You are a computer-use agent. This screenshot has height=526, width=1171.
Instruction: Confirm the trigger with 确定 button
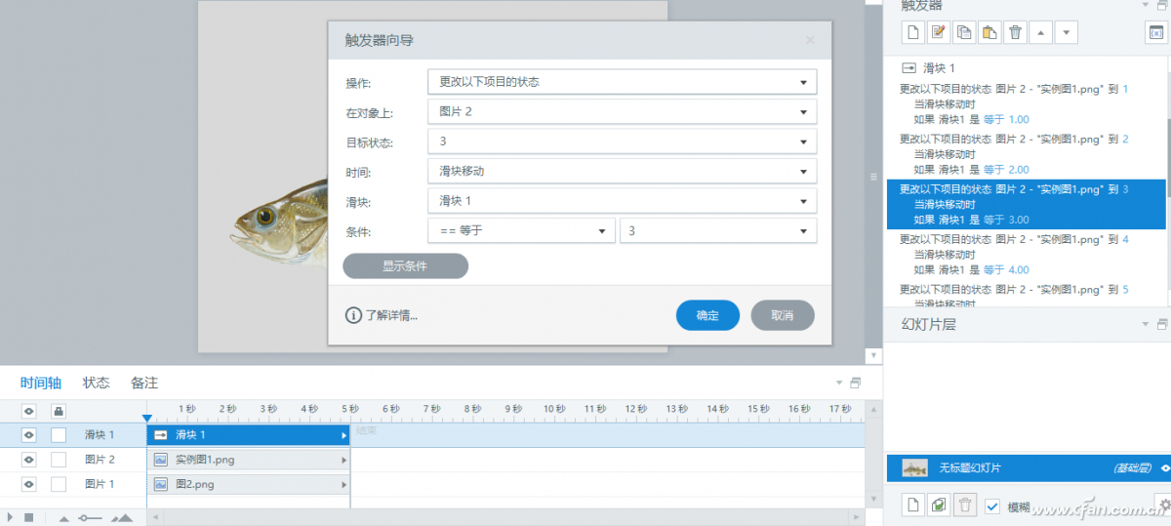coord(707,315)
